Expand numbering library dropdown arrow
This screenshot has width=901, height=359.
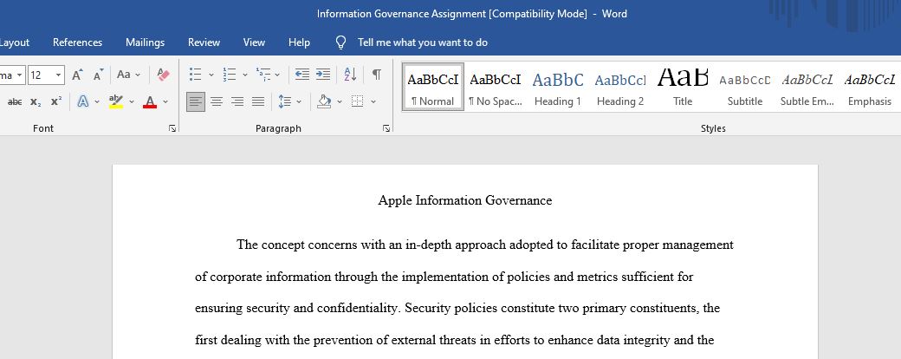click(x=245, y=75)
